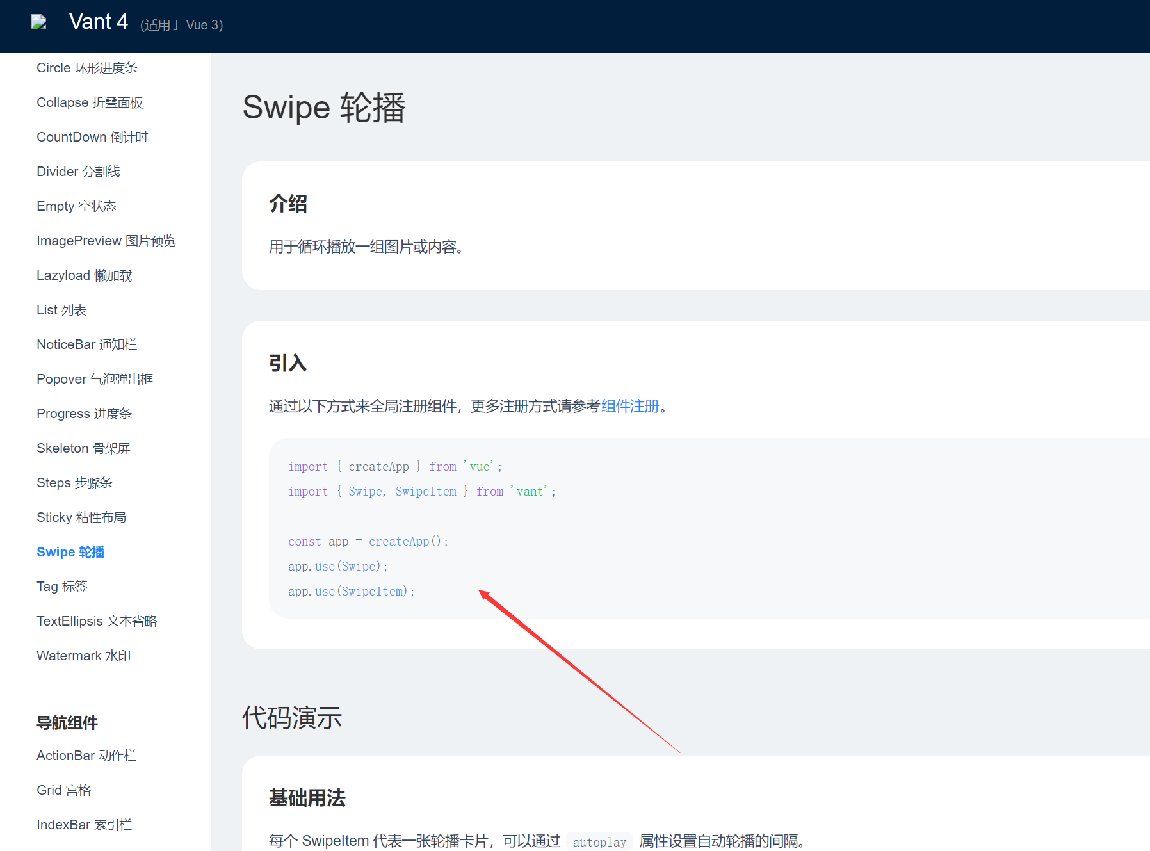The height and width of the screenshot is (851, 1150).
Task: Click the import Swipe, SwipeItem from 'vant' line
Action: coord(422,492)
